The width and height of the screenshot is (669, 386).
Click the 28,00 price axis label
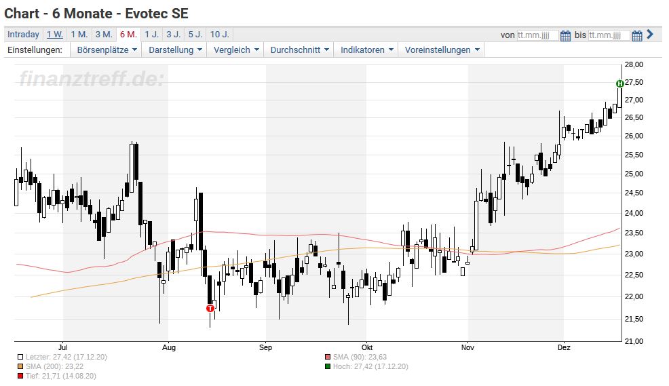pyautogui.click(x=634, y=65)
